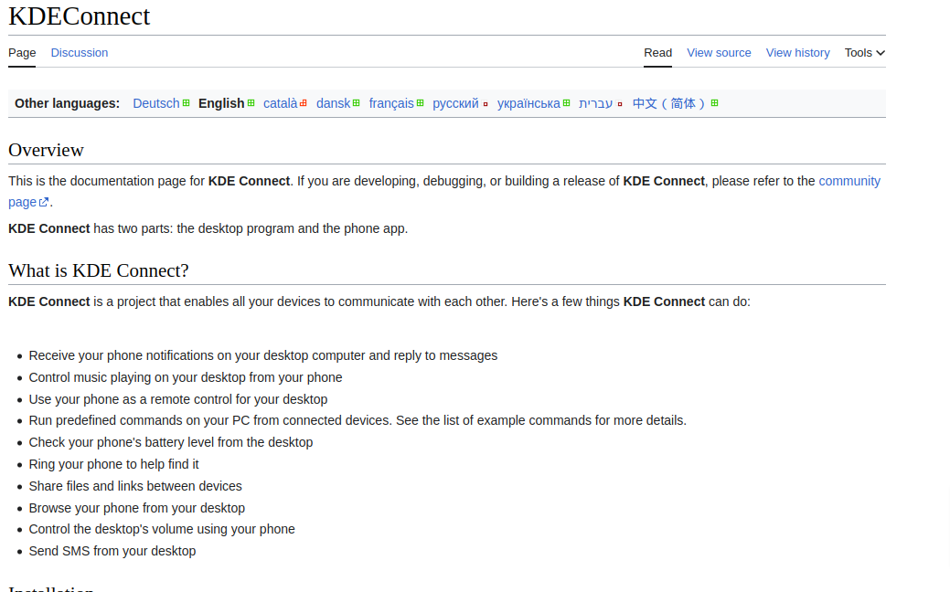Click the translation status icon beside Deutsch

click(186, 103)
